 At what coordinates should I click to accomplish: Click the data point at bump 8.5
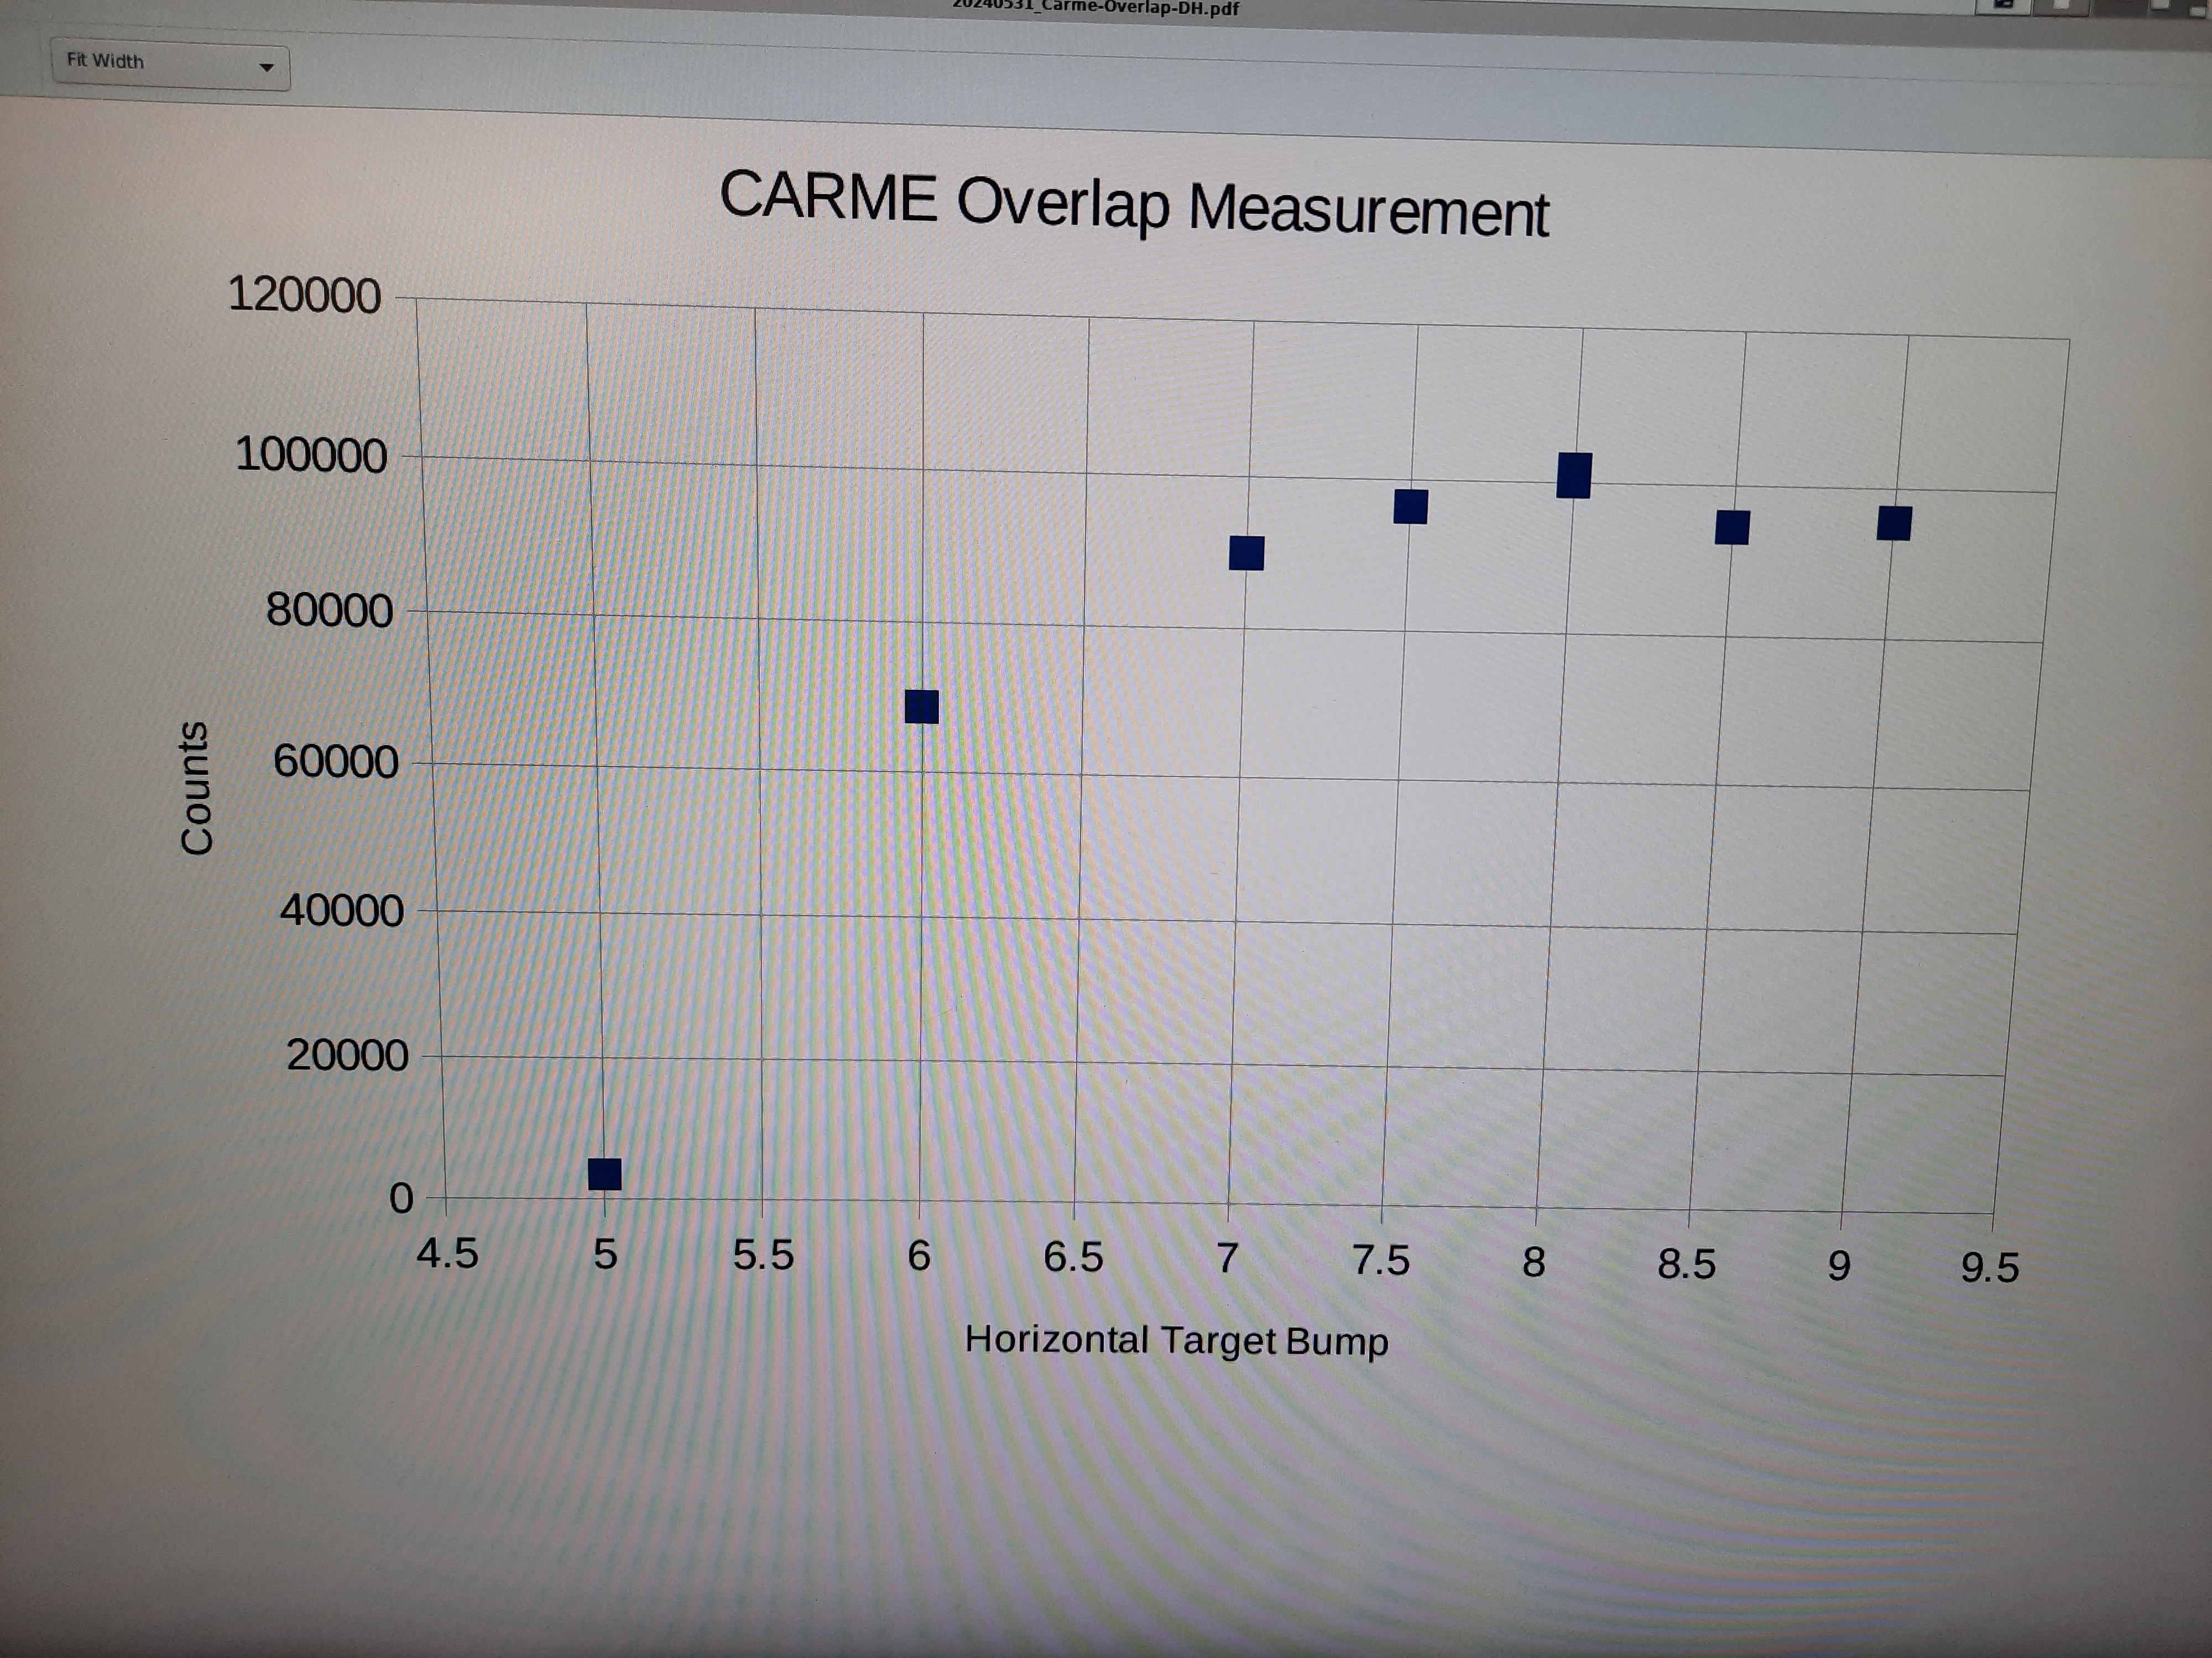tap(1732, 528)
